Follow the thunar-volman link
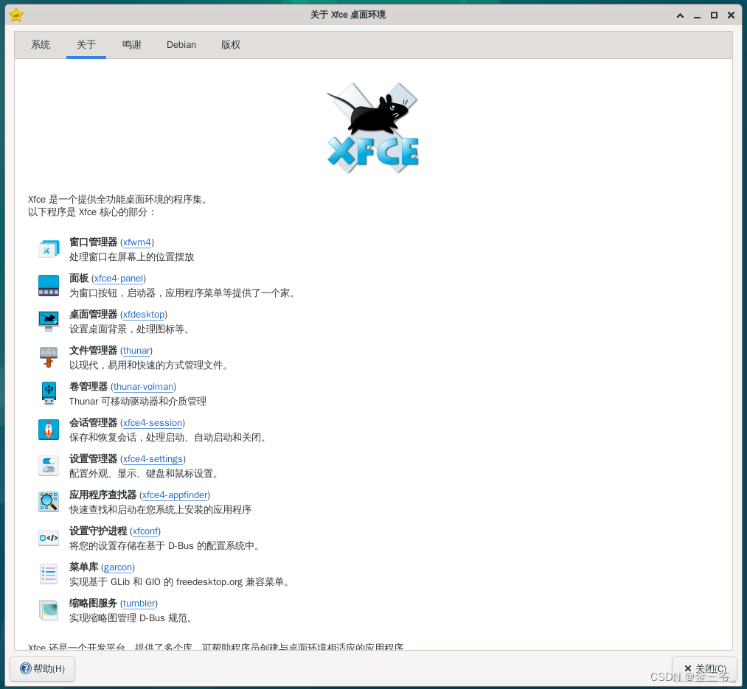Image resolution: width=747 pixels, height=689 pixels. [143, 387]
